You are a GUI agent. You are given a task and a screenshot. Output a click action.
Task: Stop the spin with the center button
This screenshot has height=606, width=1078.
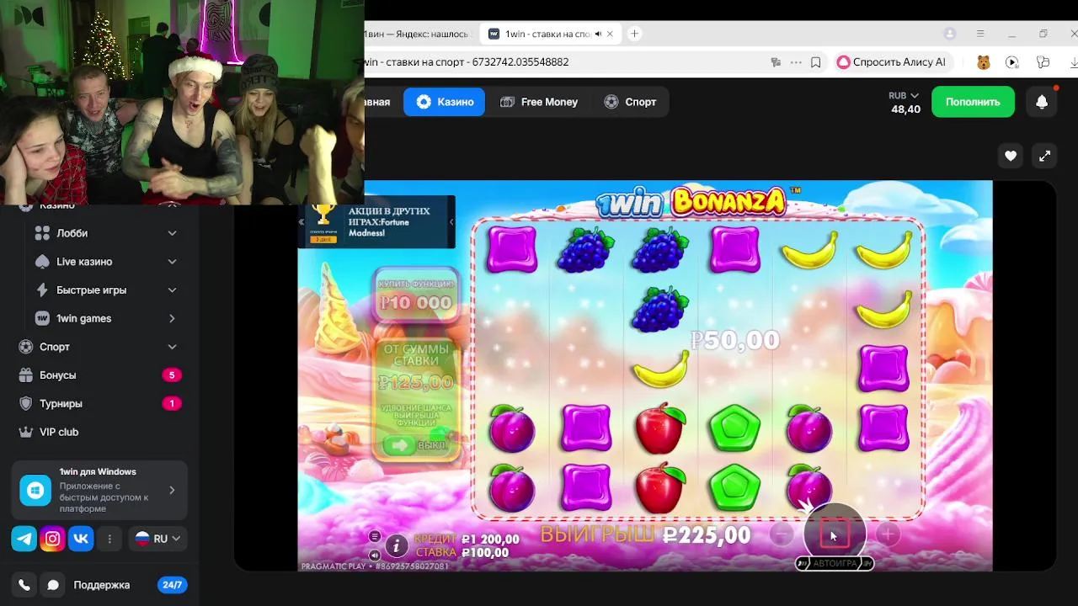[x=834, y=534]
